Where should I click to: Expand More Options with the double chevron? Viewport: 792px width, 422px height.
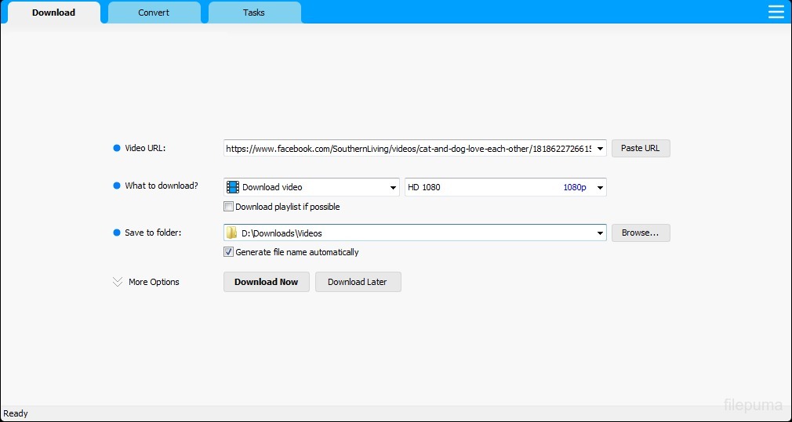pos(118,282)
